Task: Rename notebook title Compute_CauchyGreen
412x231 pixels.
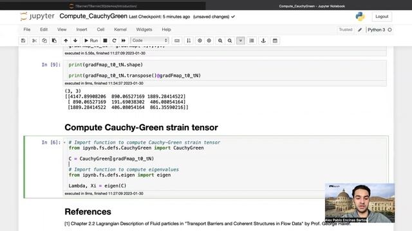Action: pos(93,16)
